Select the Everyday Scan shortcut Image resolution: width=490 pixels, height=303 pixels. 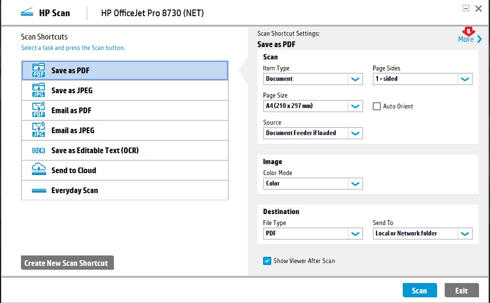point(74,191)
